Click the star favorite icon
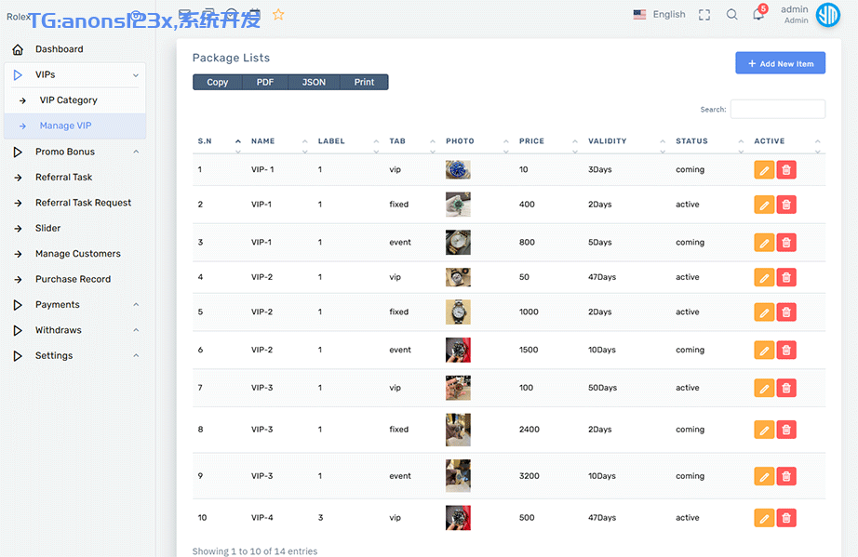 tap(278, 15)
